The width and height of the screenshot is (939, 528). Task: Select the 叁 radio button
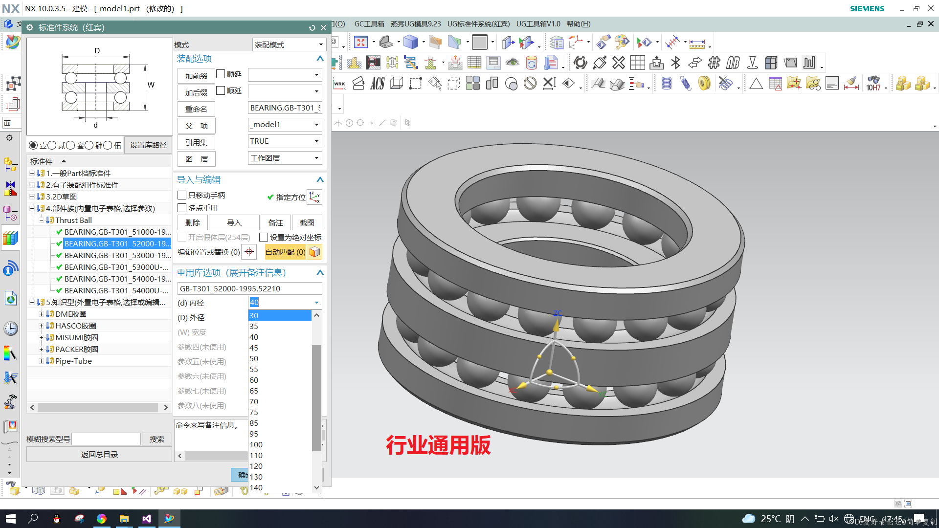pyautogui.click(x=70, y=145)
